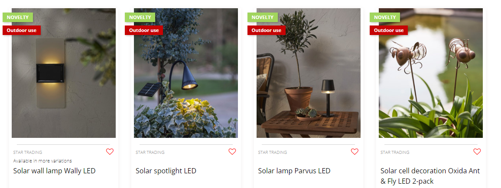Image resolution: width=501 pixels, height=188 pixels.
Task: Click STAR TRADING brand under Oxida decoration
Action: pyautogui.click(x=395, y=152)
